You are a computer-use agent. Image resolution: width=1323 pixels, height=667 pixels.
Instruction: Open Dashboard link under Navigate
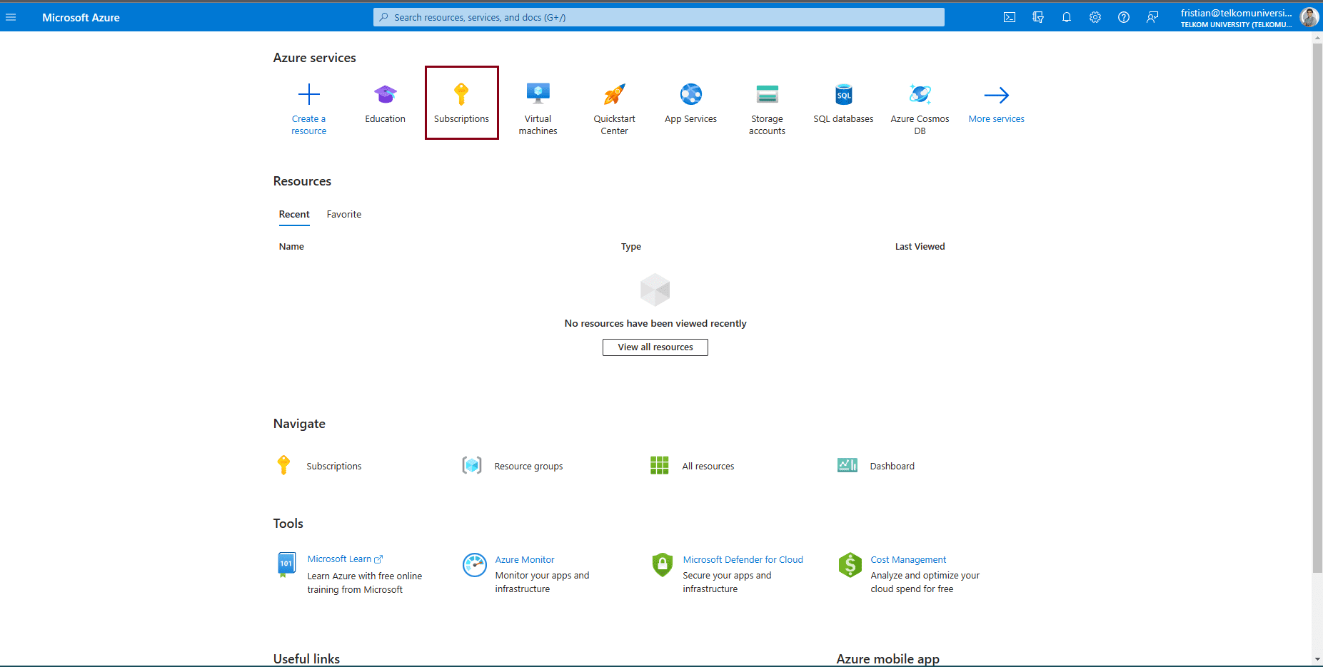click(x=892, y=467)
